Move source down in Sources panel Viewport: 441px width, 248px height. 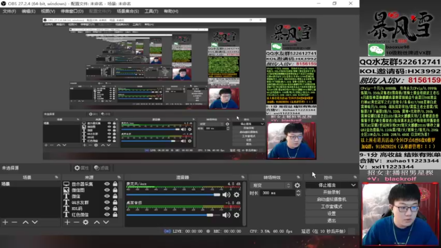pyautogui.click(x=106, y=223)
